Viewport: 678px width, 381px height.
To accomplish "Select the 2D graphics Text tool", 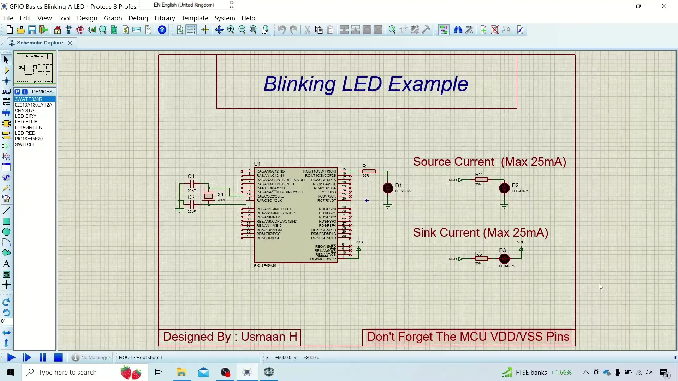I will (x=6, y=264).
